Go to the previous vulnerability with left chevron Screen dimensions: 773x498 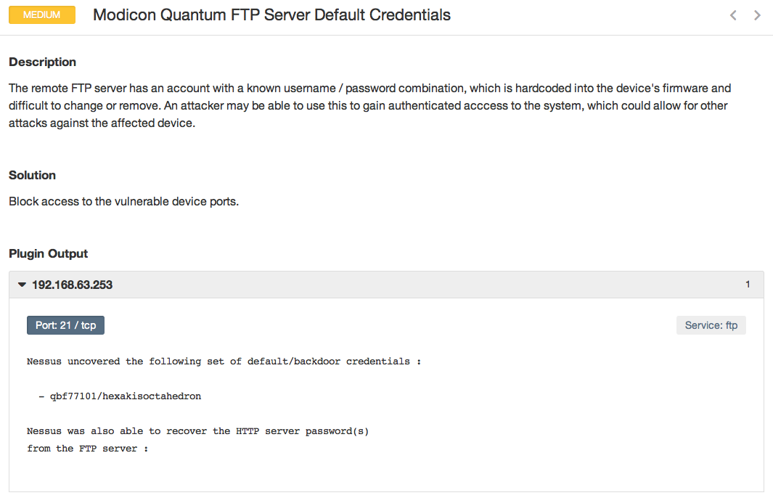[733, 15]
